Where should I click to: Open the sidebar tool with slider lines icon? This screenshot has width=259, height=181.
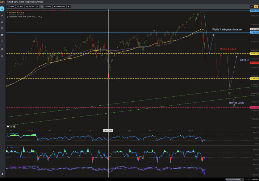click(x=2, y=28)
